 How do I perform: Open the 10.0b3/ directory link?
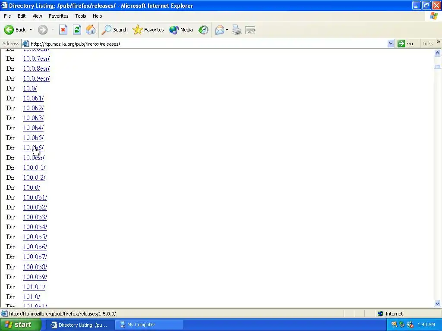[x=33, y=118]
